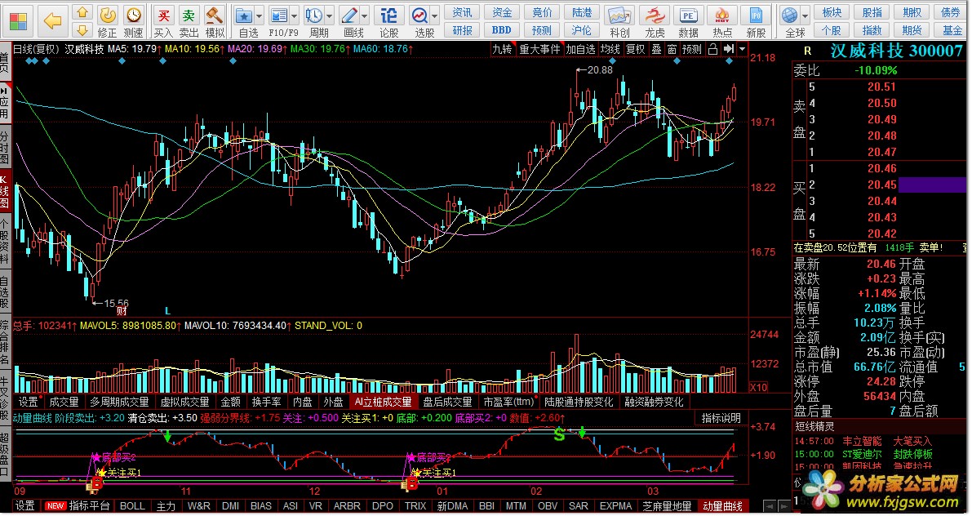The height and width of the screenshot is (516, 972).
Task: Open the 基金 funds button
Action: (x=952, y=29)
